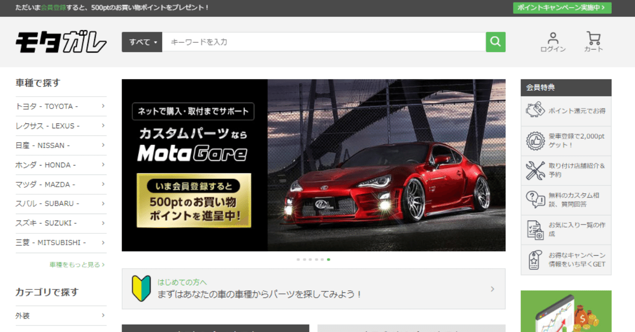
Task: Expand the 三菱 - MITSUBISHI - row arrow
Action: (103, 242)
